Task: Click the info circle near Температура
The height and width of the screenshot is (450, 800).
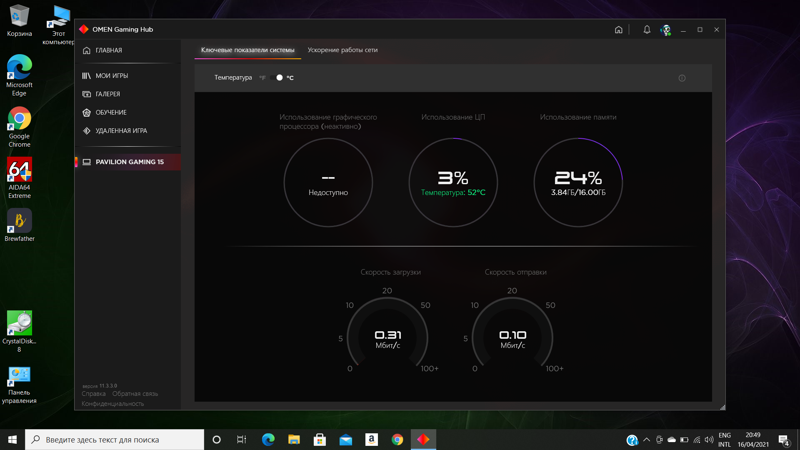Action: (x=682, y=78)
